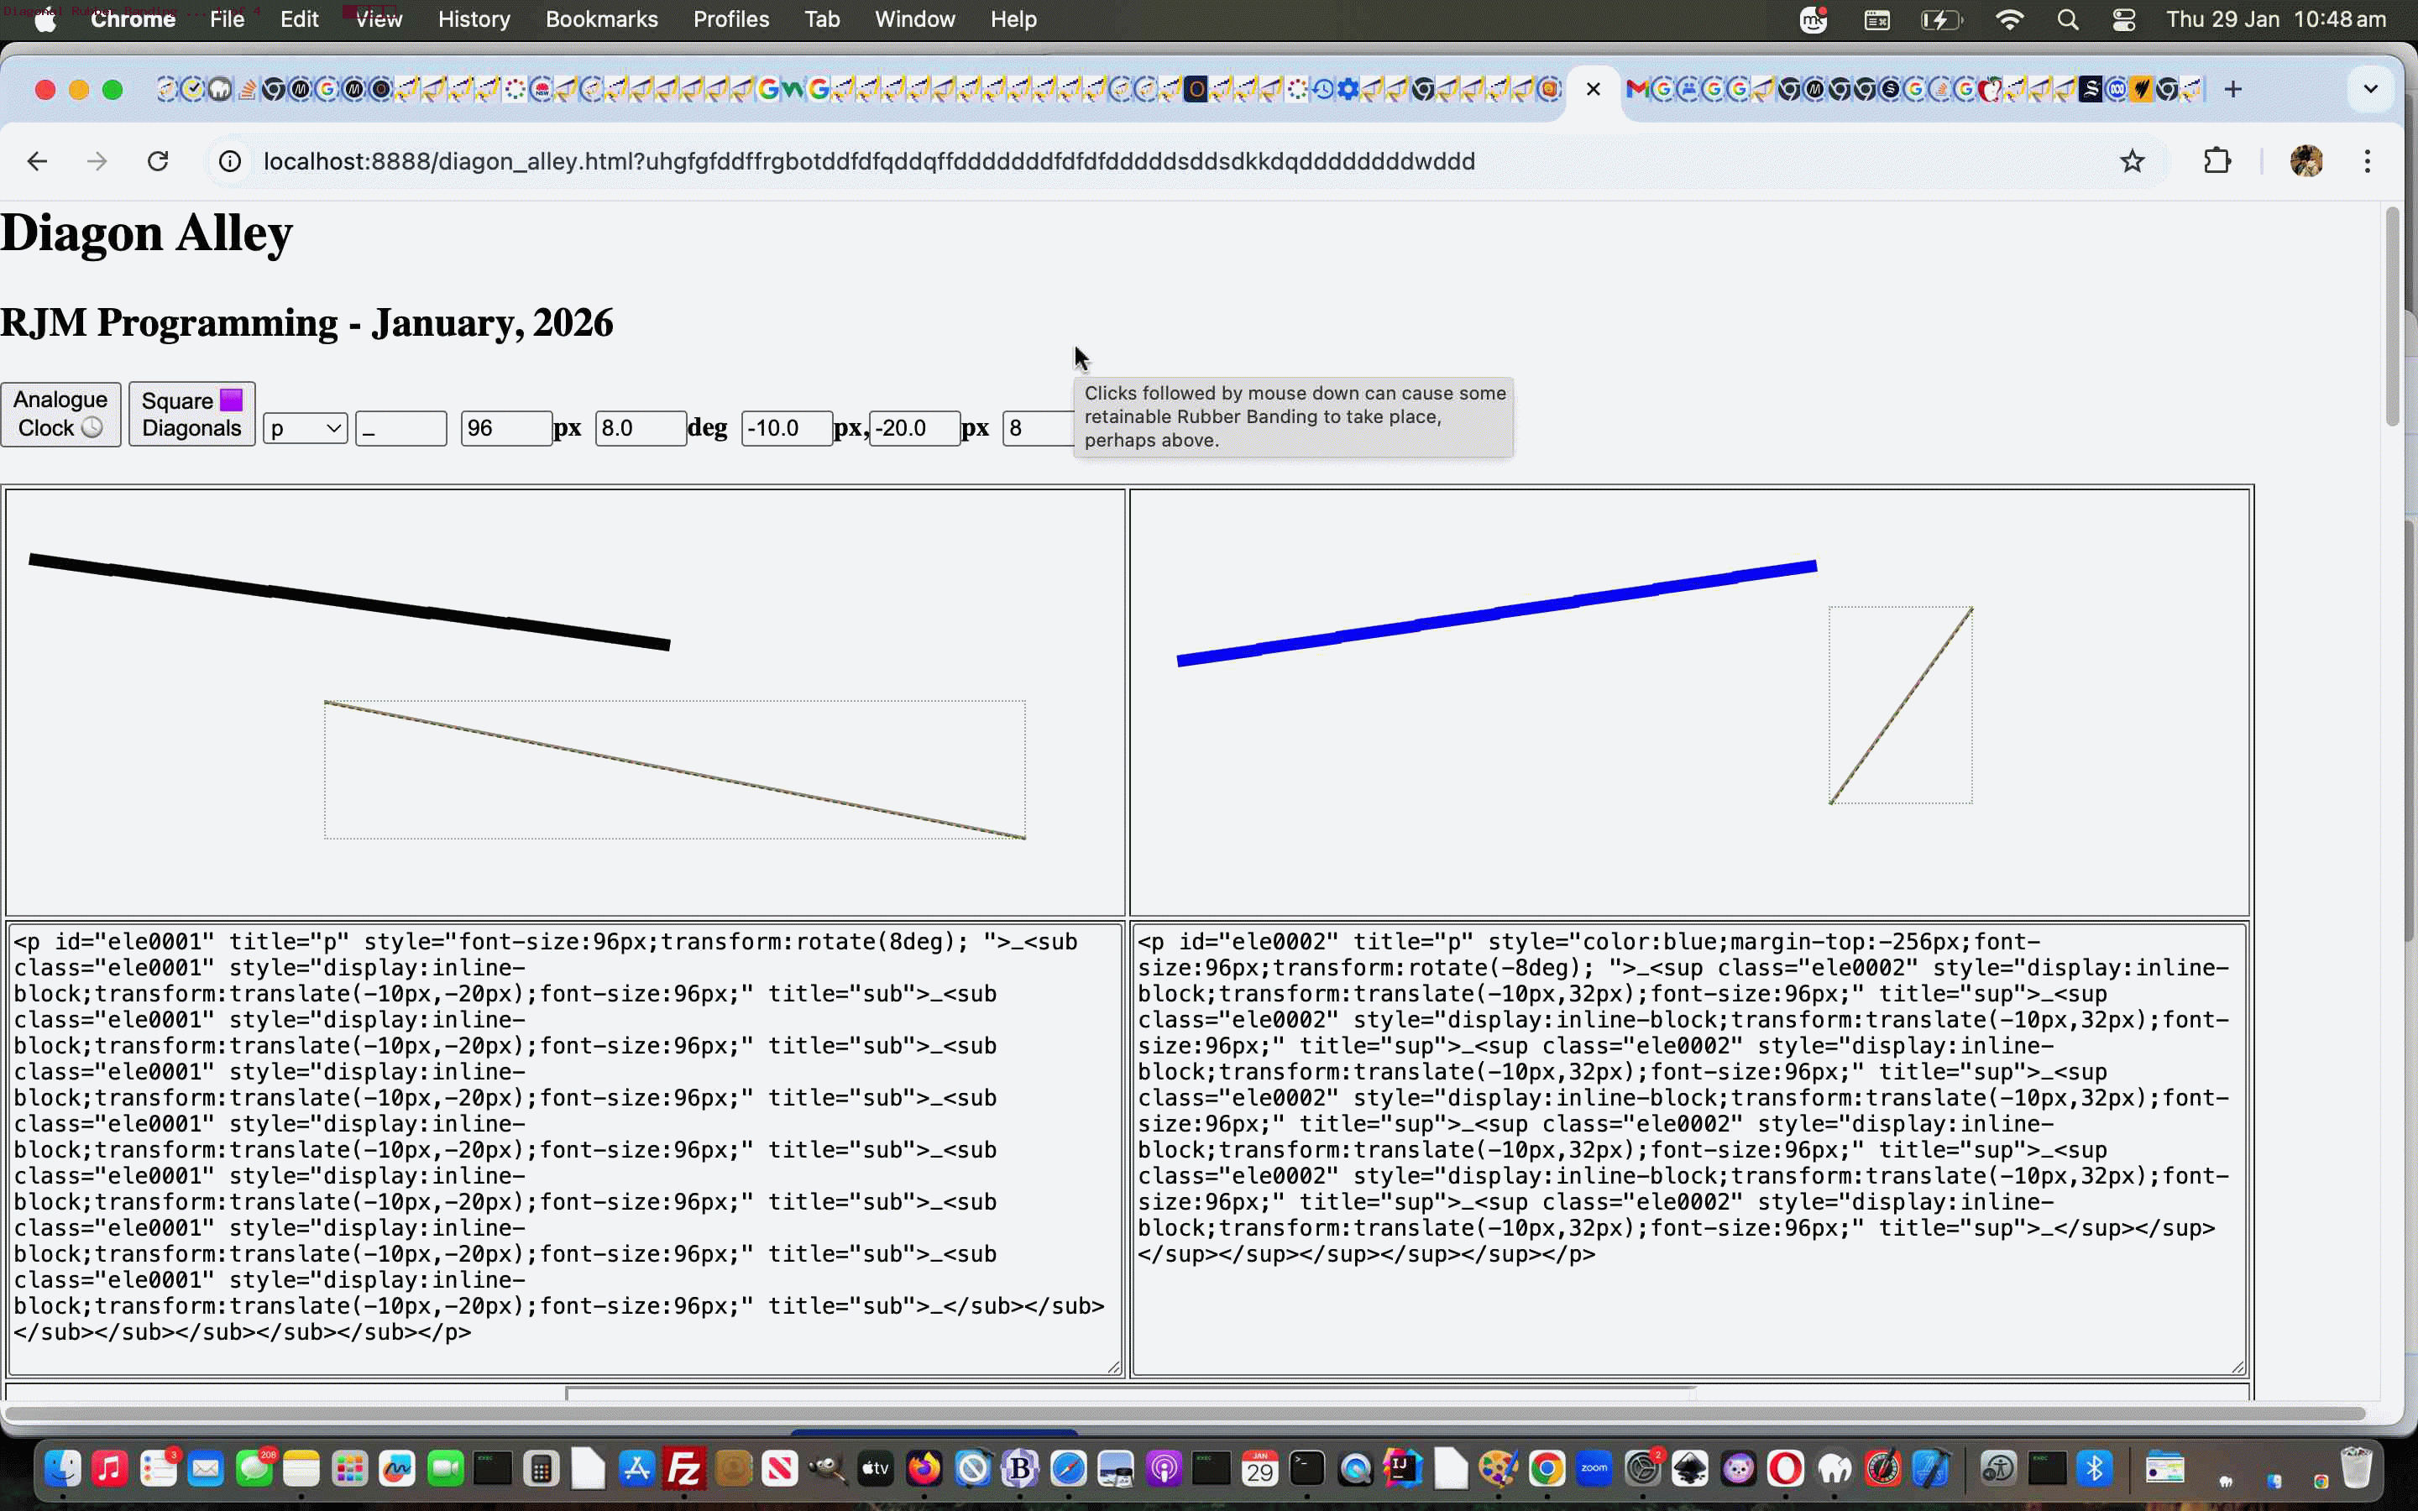2418x1511 pixels.
Task: Click the battery status icon in the menu bar
Action: point(1940,20)
